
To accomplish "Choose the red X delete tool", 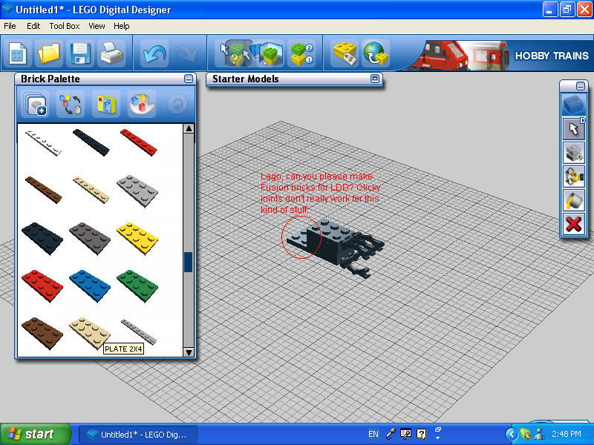I will point(573,224).
